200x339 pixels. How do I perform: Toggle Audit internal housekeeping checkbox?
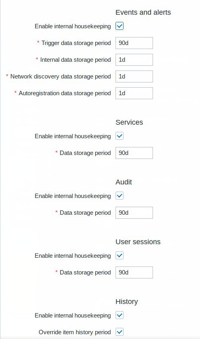(x=120, y=196)
